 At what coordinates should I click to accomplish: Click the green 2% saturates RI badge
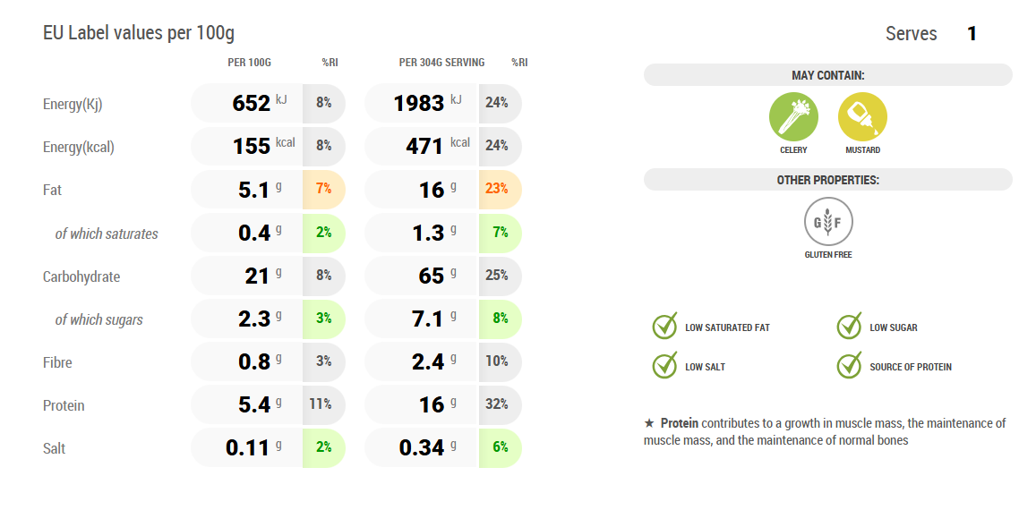point(323,233)
